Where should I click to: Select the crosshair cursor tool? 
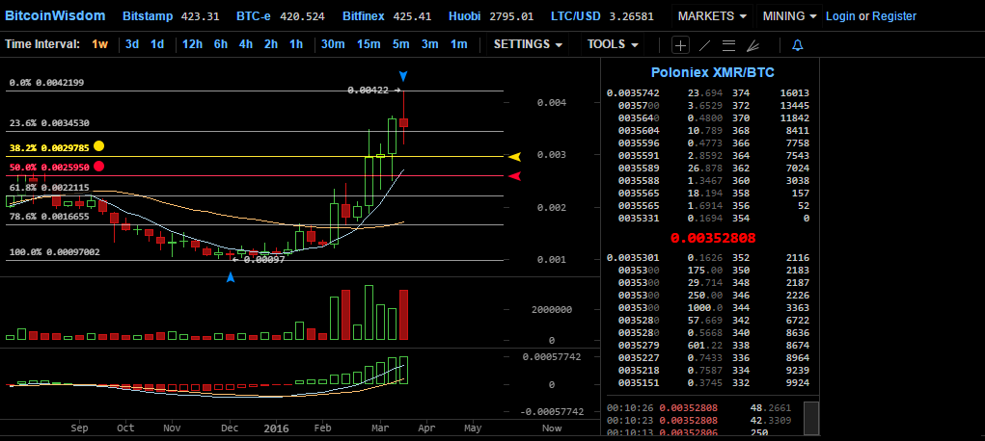(x=681, y=44)
